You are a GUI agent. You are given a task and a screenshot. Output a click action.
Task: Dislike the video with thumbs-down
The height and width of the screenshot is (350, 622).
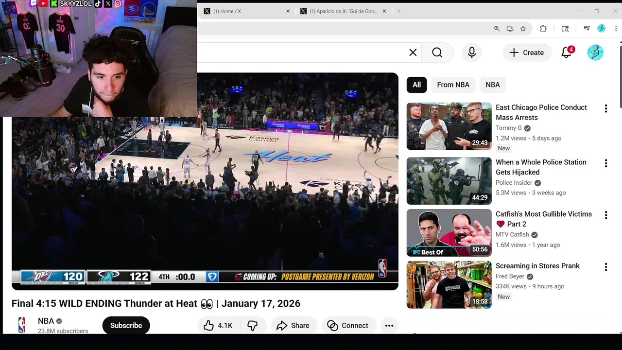(253, 326)
